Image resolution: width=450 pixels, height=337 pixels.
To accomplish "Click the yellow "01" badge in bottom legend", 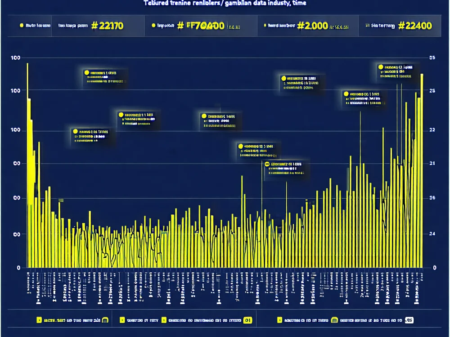I will [x=247, y=320].
